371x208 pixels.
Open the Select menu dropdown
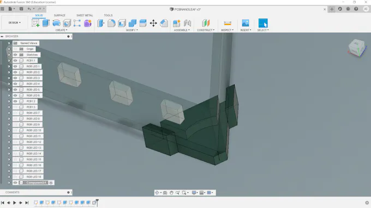click(263, 30)
